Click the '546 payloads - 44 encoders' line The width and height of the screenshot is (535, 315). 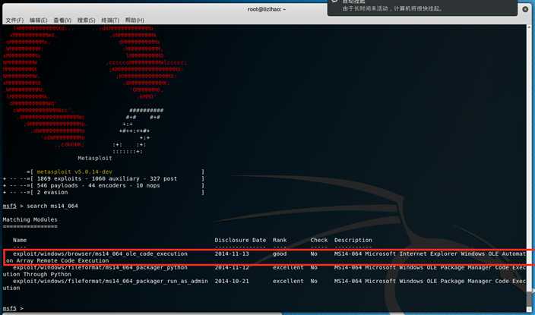98,185
